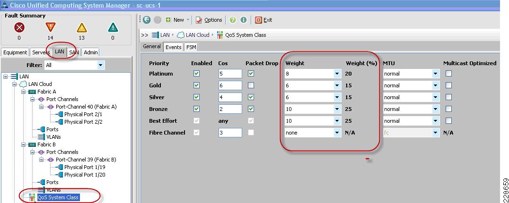Enable Multicast Optimized for Platinum
509x203 pixels.
448,74
